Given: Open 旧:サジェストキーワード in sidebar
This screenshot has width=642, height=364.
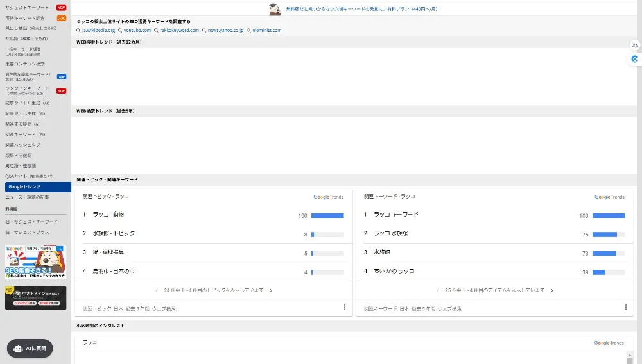Looking at the screenshot, I should click(31, 222).
